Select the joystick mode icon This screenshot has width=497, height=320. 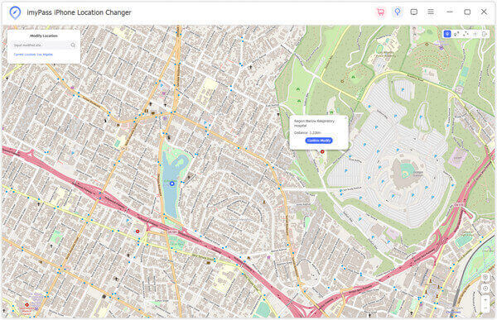(x=475, y=34)
